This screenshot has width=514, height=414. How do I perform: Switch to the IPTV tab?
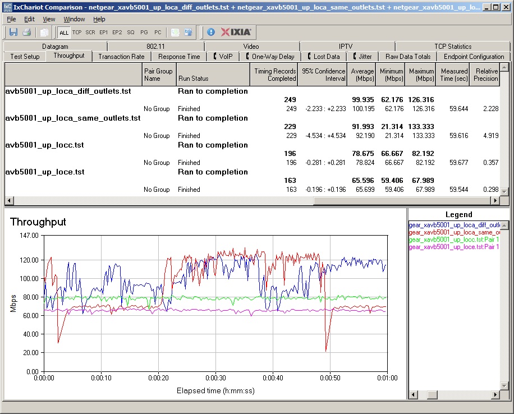click(346, 46)
